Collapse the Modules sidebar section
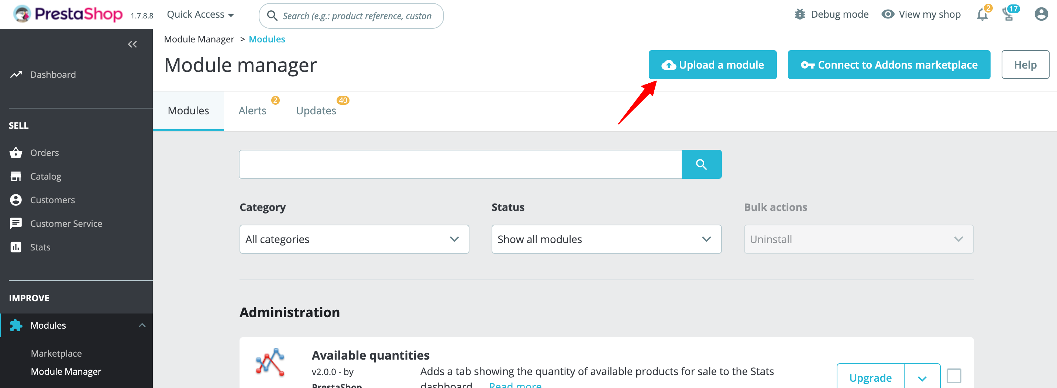The image size is (1057, 388). [x=142, y=325]
